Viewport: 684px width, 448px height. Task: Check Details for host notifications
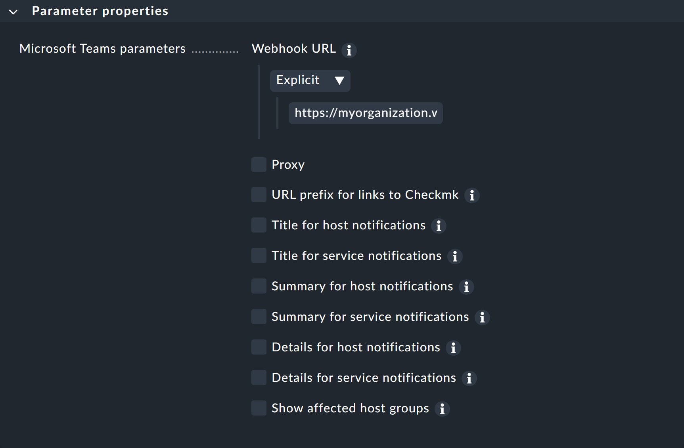pyautogui.click(x=259, y=347)
